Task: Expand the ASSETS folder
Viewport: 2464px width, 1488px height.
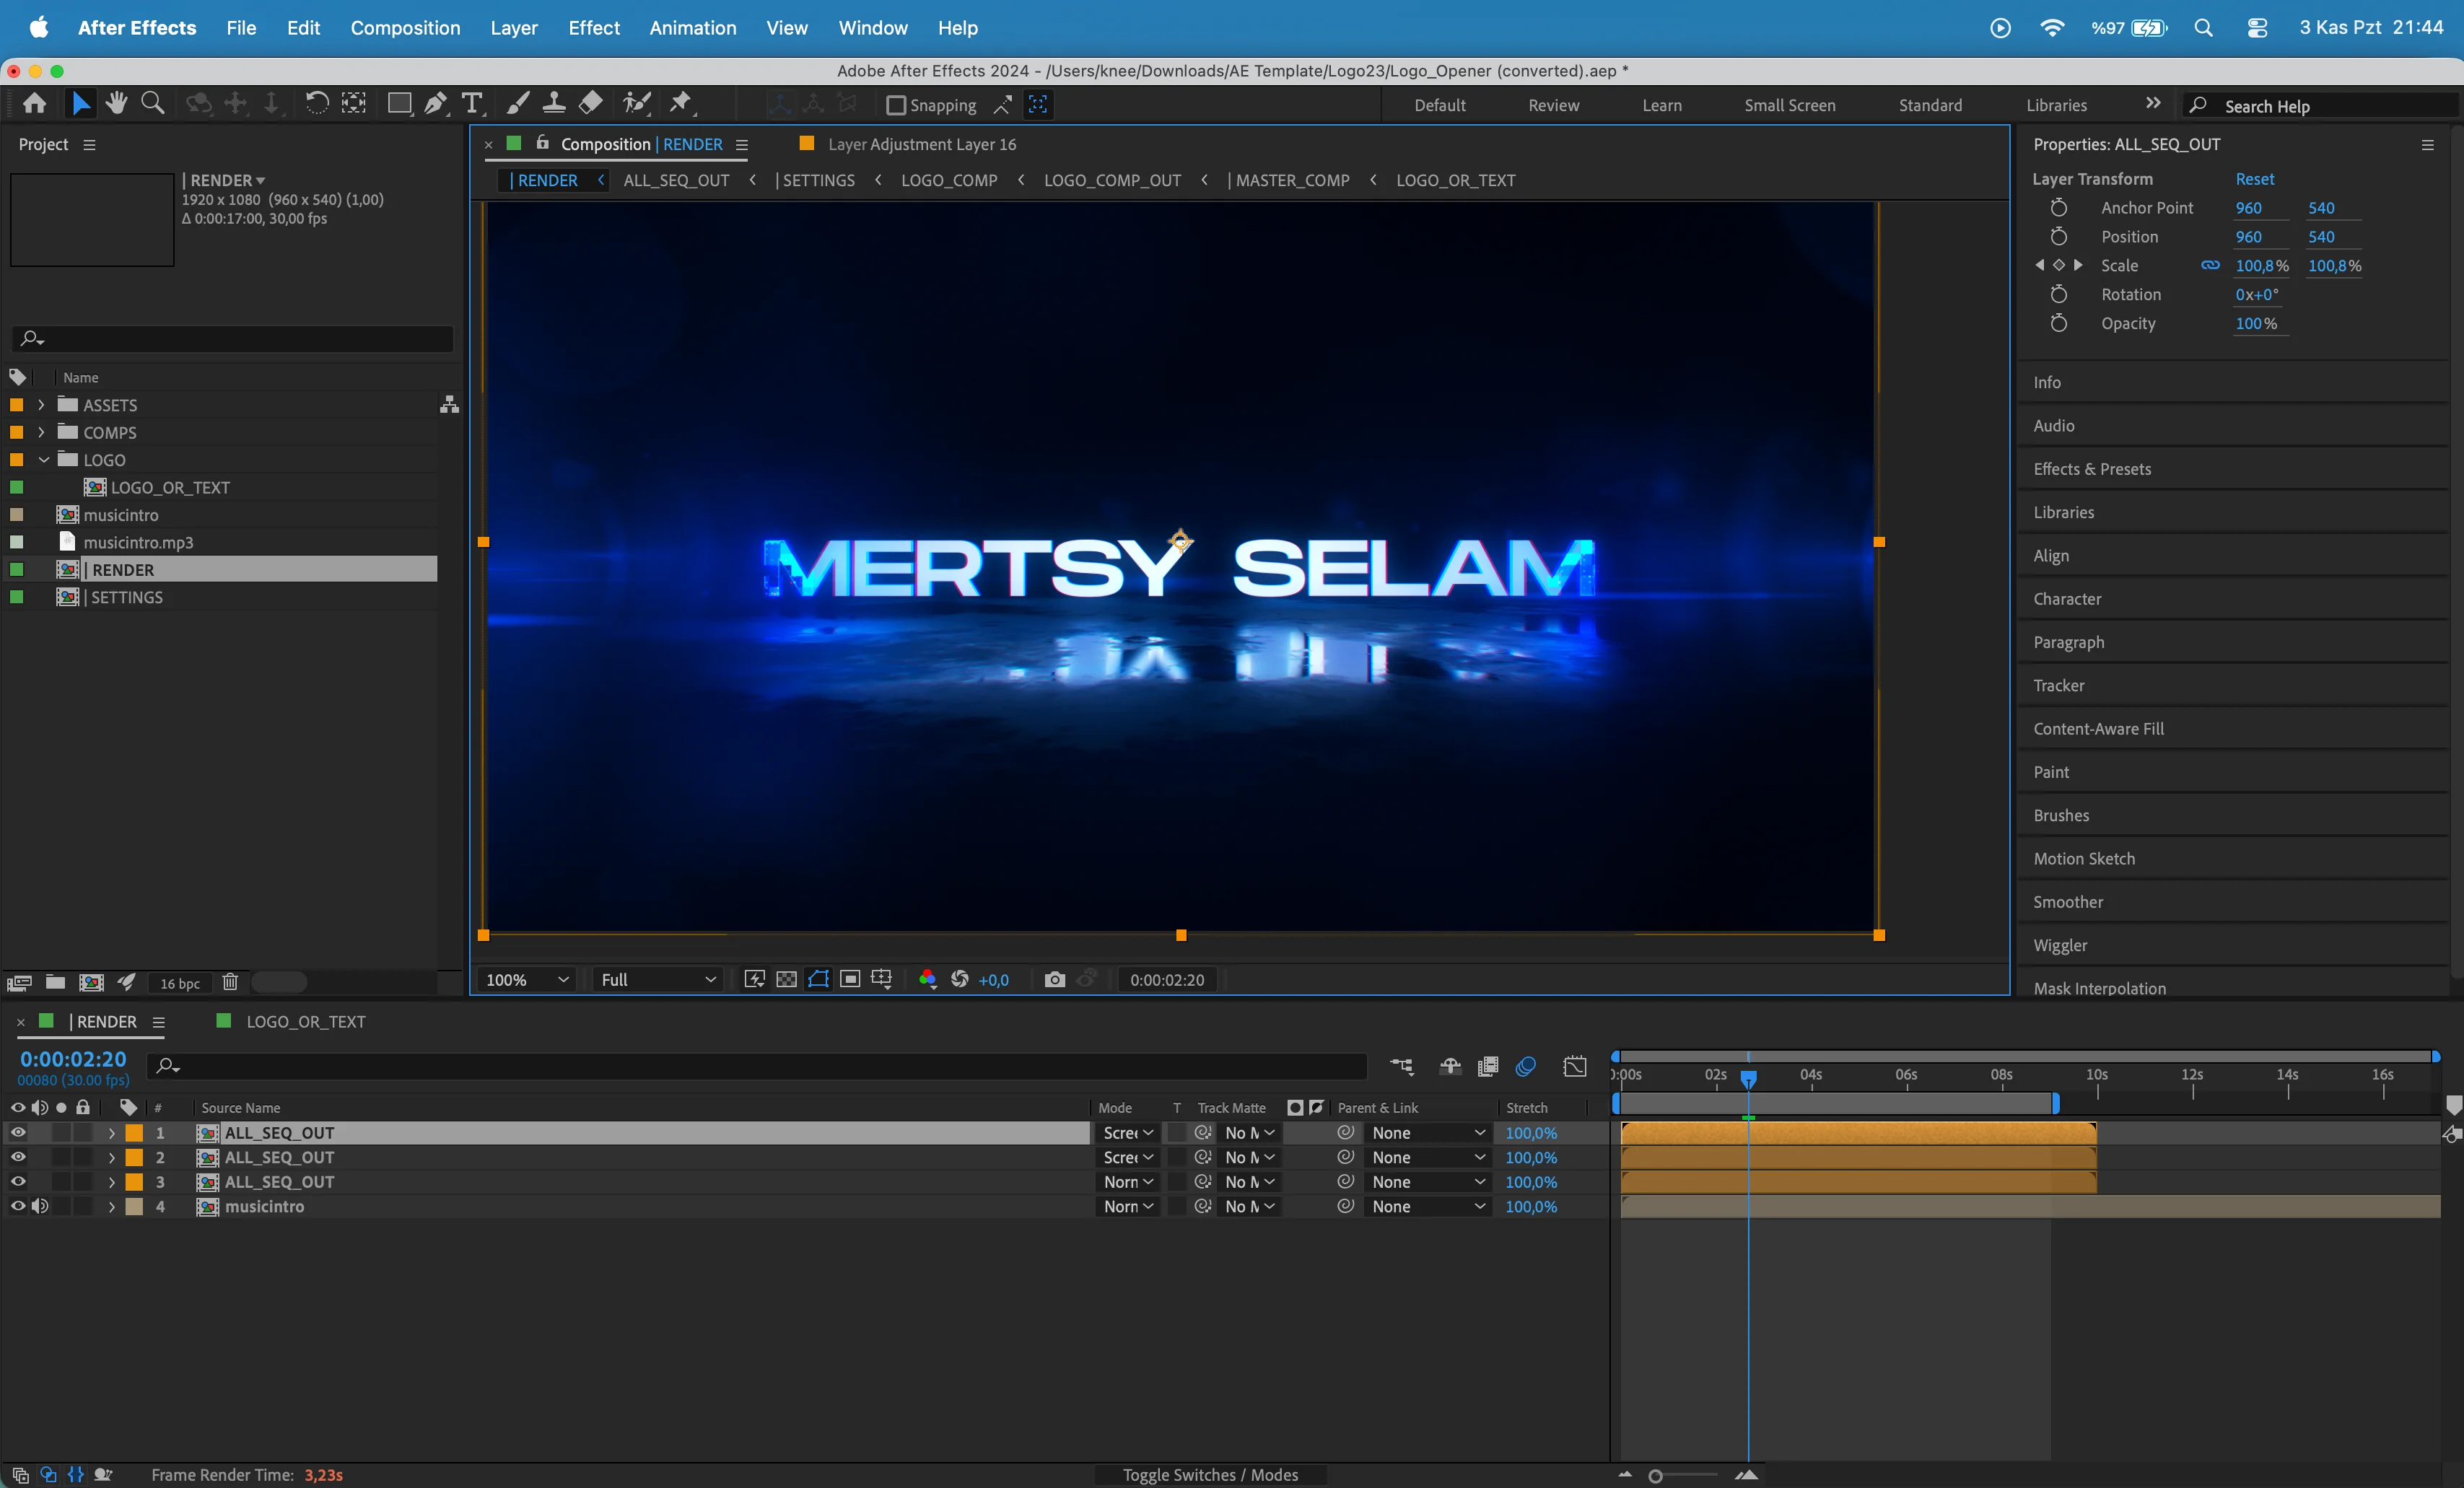Action: tap(41, 405)
